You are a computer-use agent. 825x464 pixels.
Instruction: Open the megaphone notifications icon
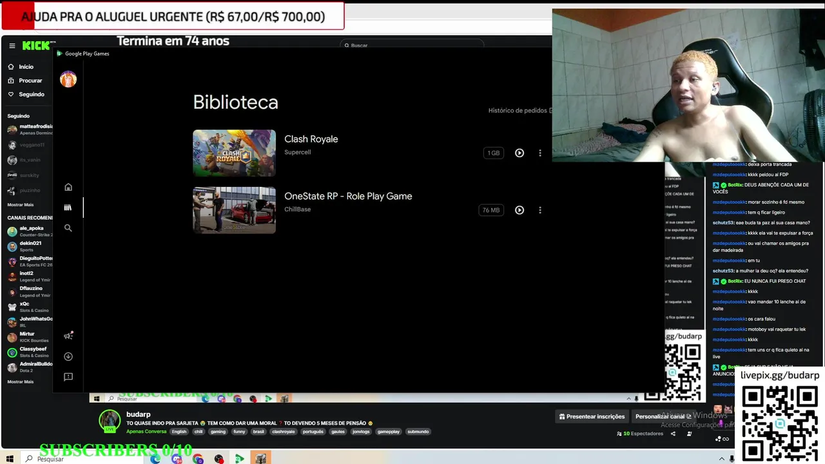[x=68, y=336]
